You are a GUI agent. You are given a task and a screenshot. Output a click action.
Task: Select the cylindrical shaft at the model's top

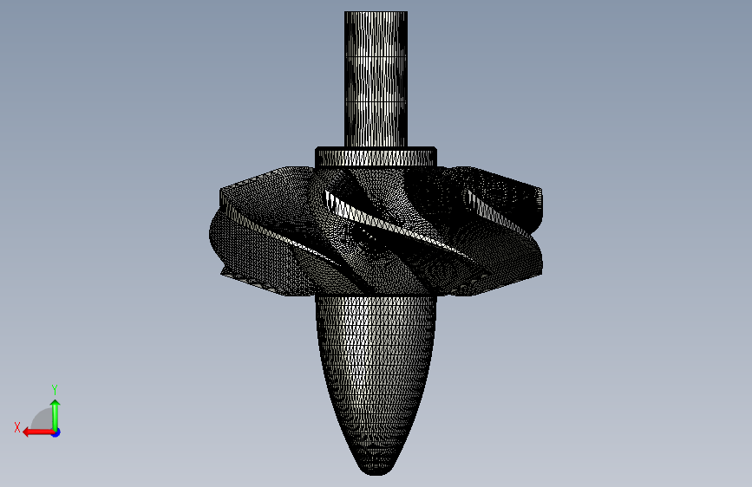pos(376,79)
